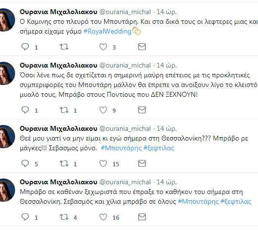
Task: Open #Μπουτάρης hashtag in the third tweet
Action: point(121,148)
